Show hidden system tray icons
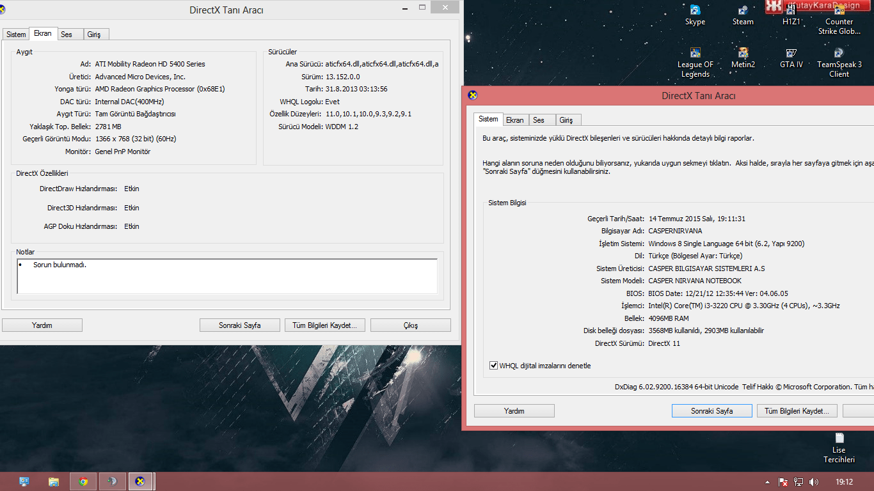The image size is (874, 491). 767,482
